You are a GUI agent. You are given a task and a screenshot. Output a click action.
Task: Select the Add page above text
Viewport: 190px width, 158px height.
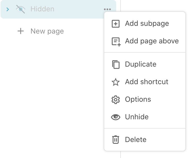[x=152, y=41]
